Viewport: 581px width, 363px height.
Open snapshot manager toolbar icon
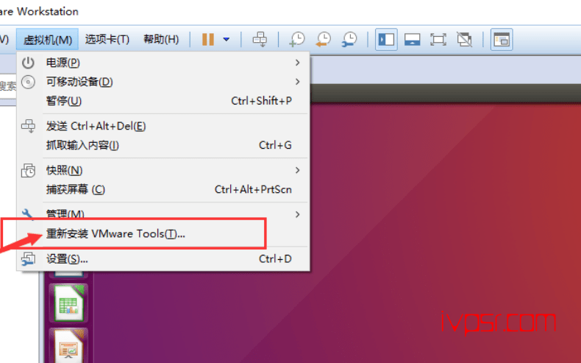click(x=349, y=39)
